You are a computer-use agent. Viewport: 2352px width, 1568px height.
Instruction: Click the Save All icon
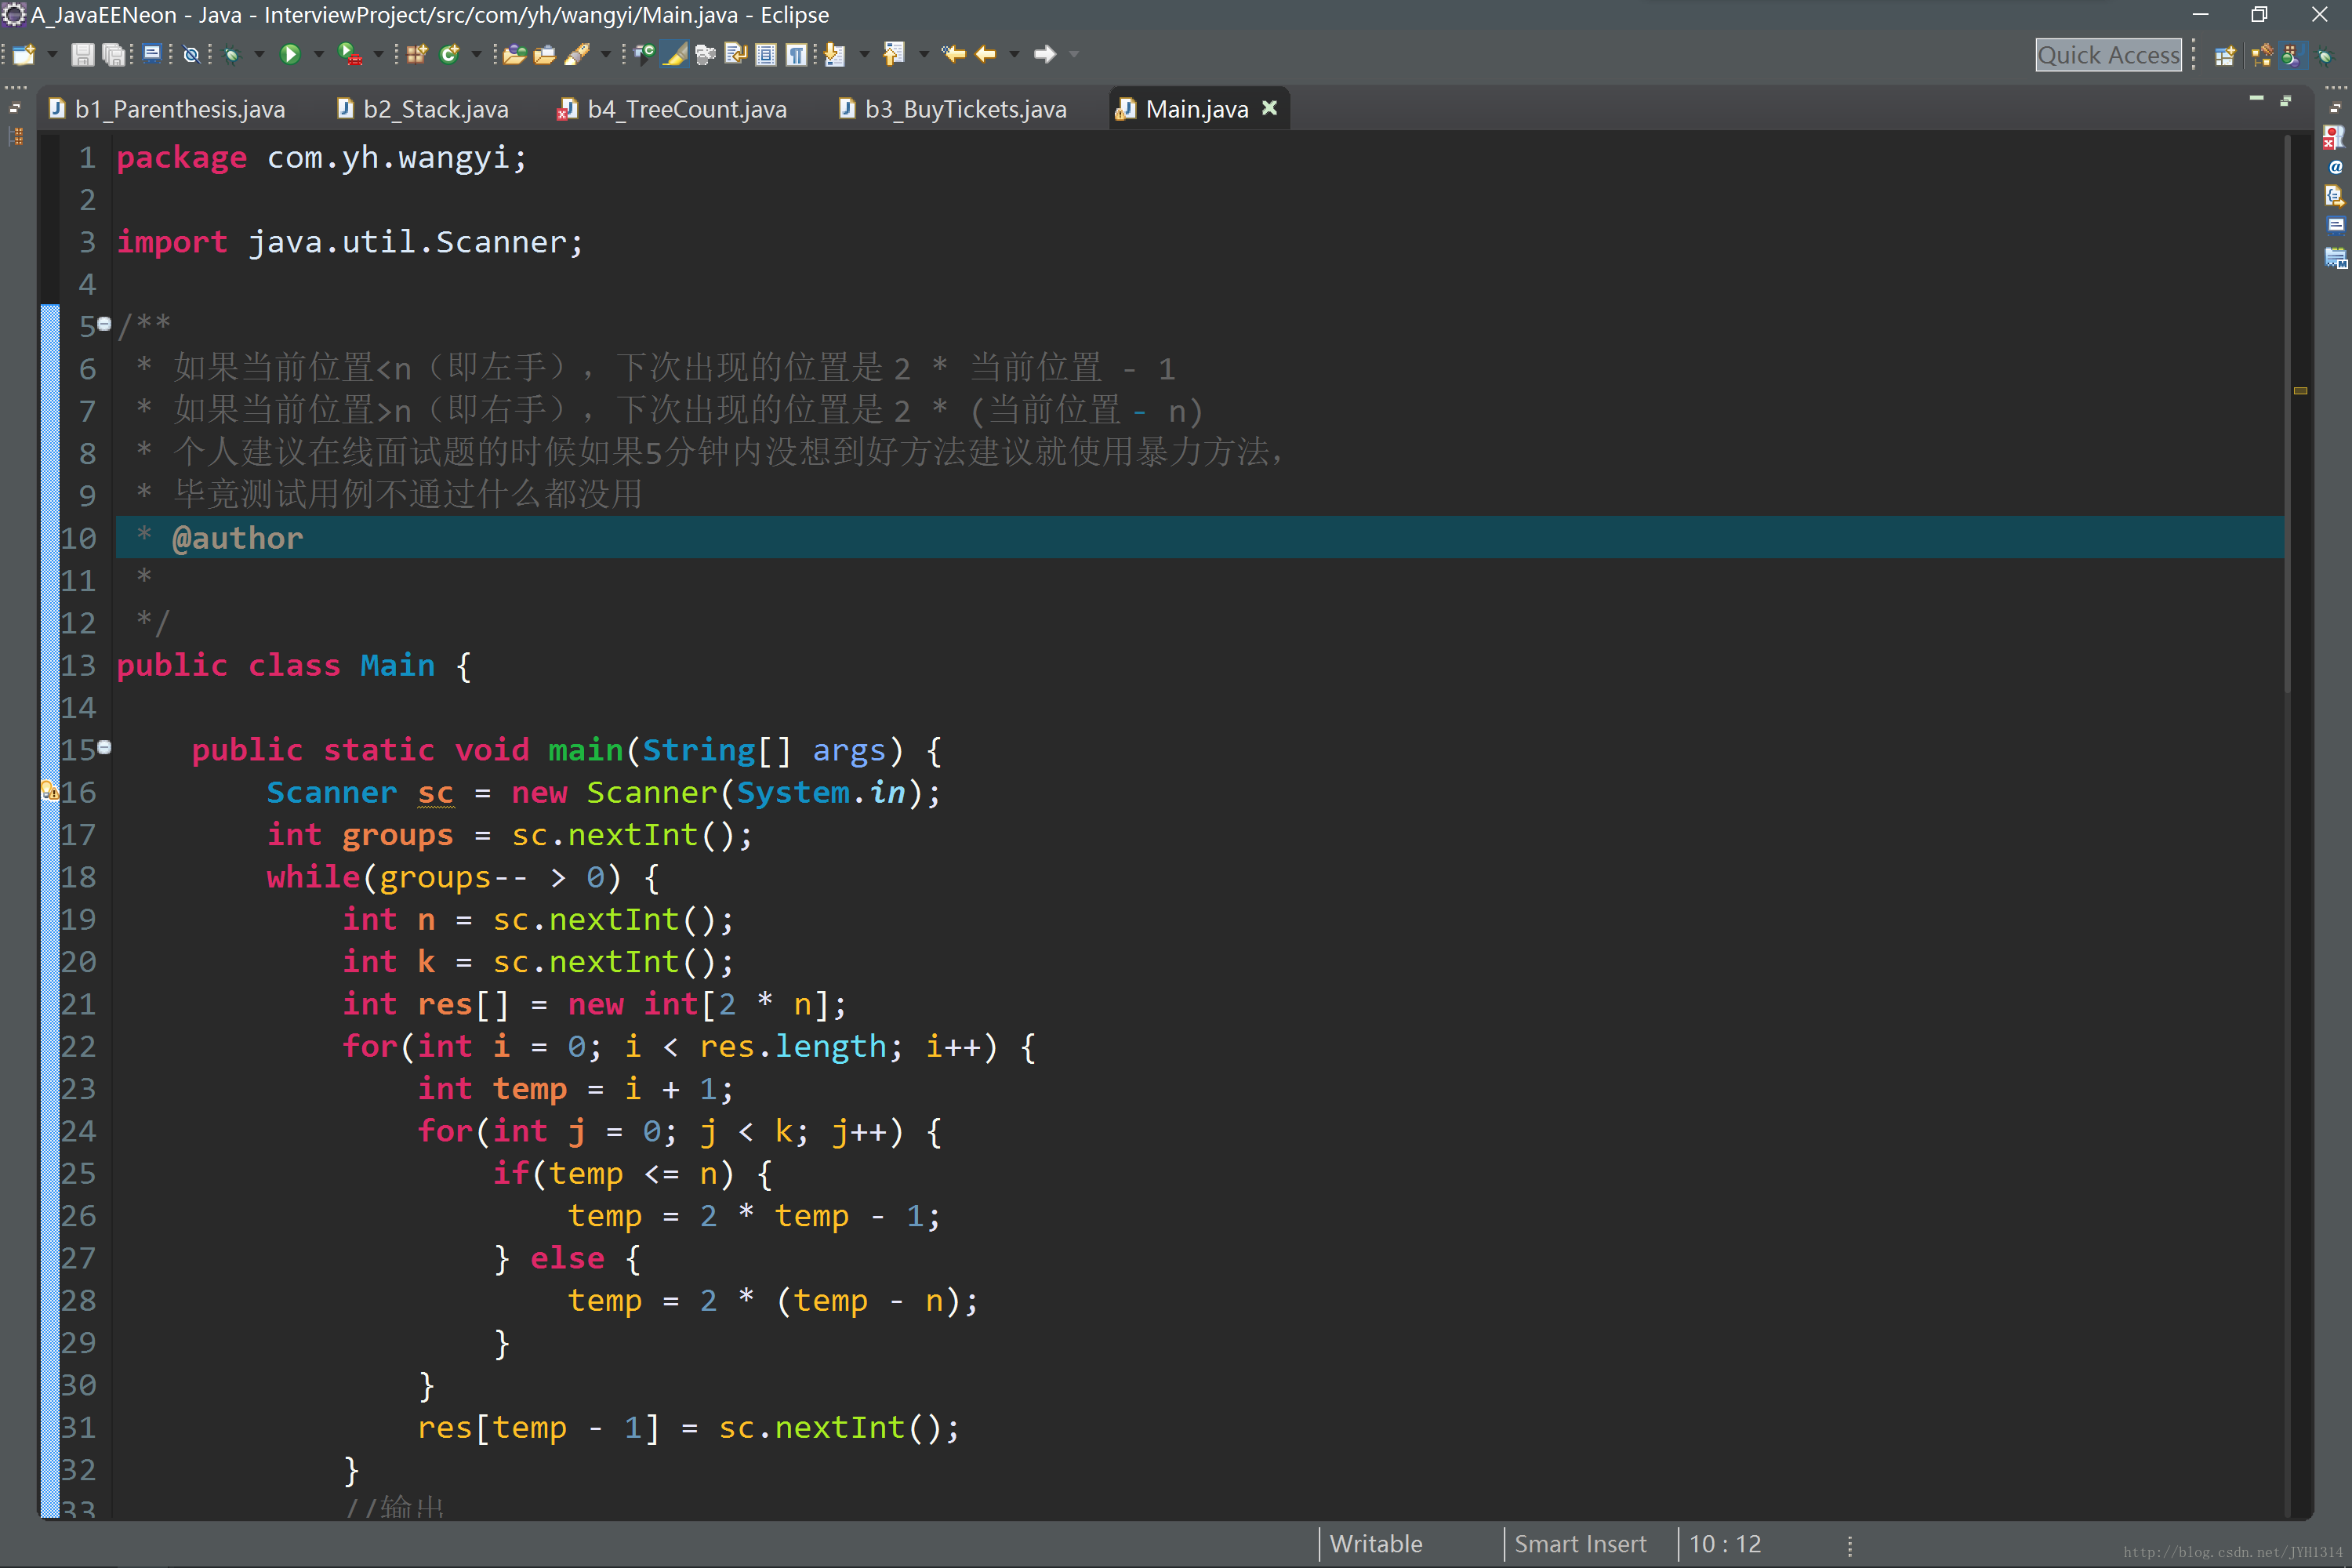click(114, 54)
